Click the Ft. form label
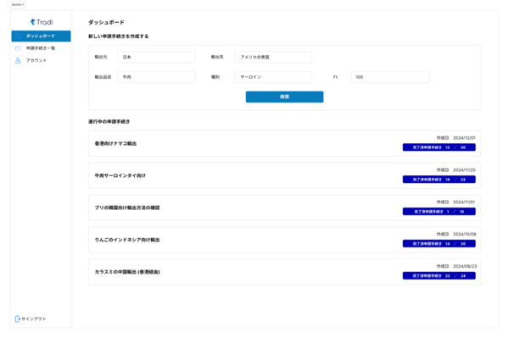This screenshot has height=338, width=509. tap(336, 77)
